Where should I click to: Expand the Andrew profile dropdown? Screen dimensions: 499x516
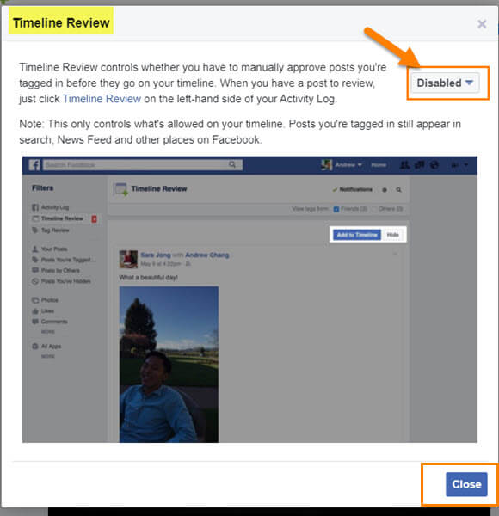click(x=360, y=164)
